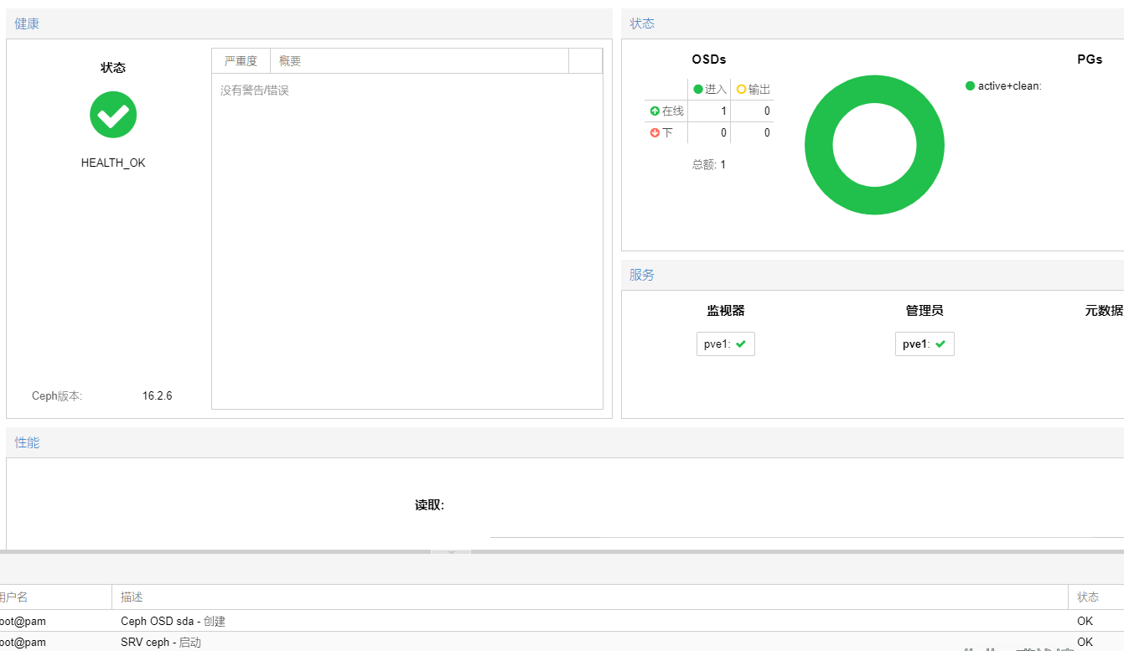Click the 健康 panel title

pos(27,23)
